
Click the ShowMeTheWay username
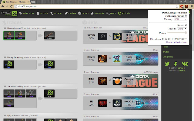[15, 86]
